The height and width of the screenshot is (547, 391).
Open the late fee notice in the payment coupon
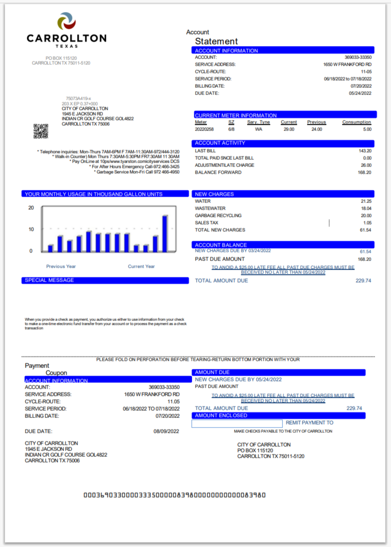[283, 398]
